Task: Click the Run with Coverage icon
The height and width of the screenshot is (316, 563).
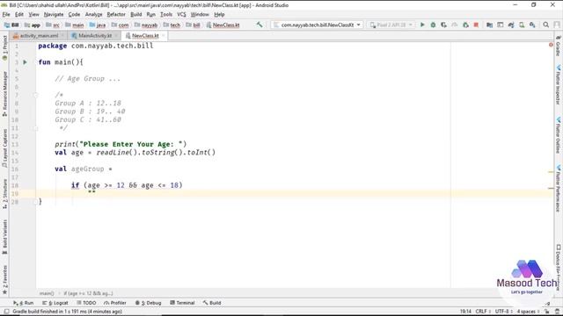Action: point(443,25)
